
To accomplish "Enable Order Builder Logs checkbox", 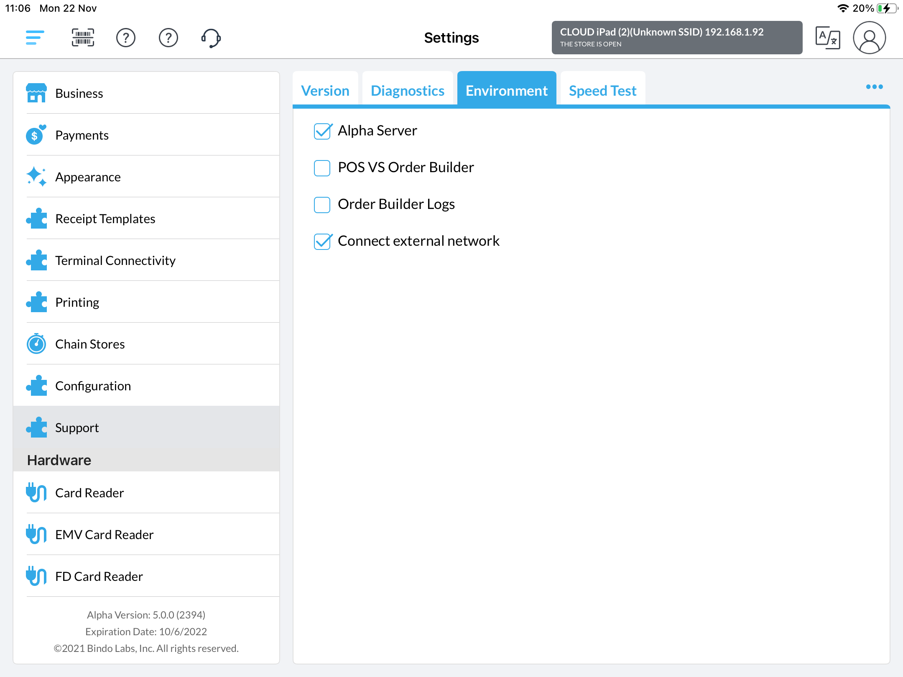I will 322,204.
